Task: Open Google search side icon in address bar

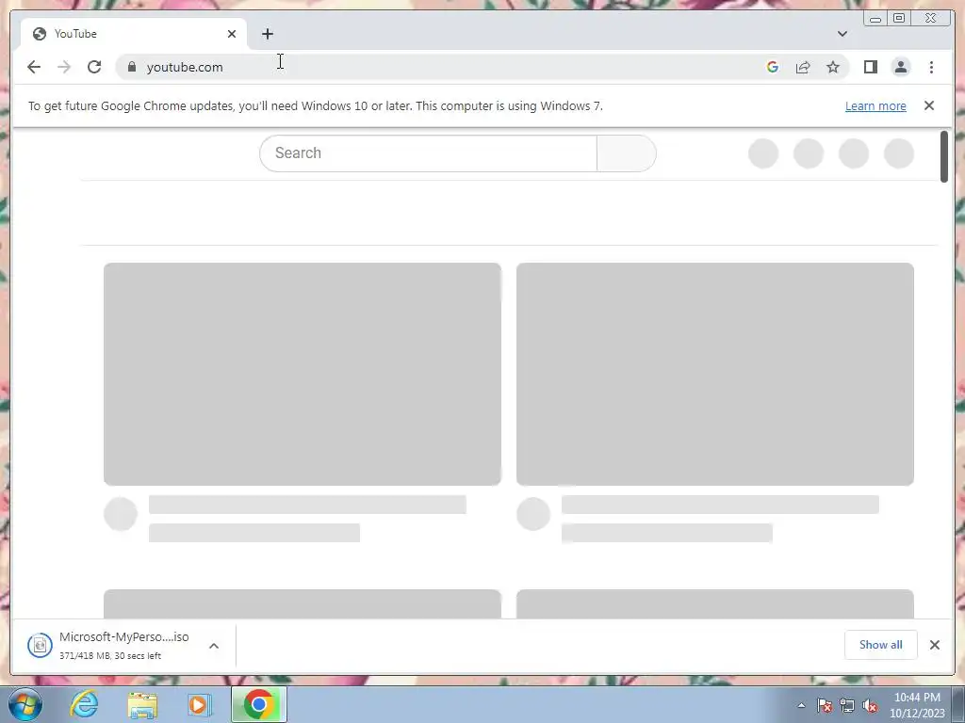Action: coord(773,67)
